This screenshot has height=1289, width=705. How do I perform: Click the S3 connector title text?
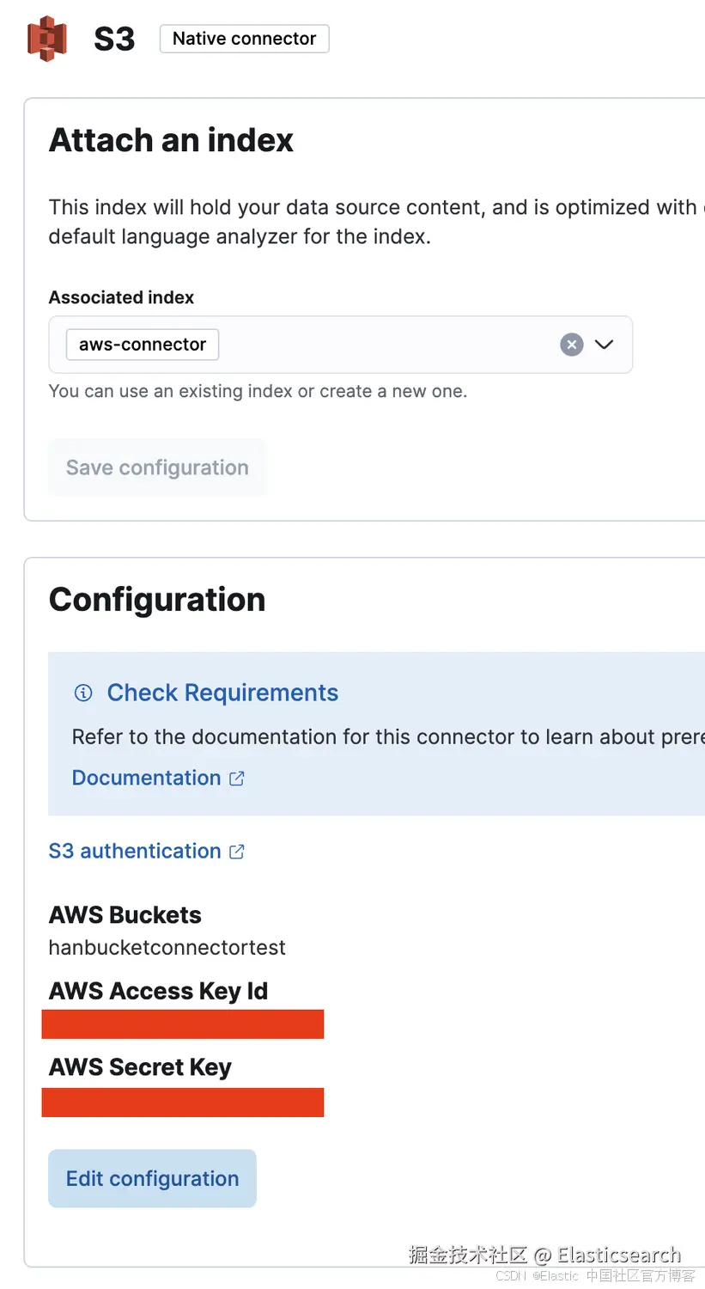[x=114, y=39]
